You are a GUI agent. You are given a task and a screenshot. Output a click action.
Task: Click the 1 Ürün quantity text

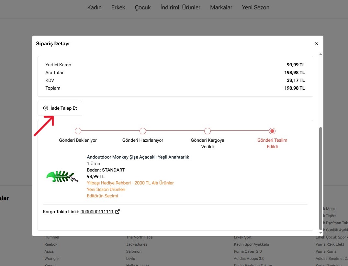(94, 163)
